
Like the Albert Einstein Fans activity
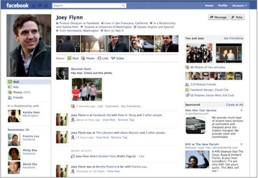(x=142, y=156)
